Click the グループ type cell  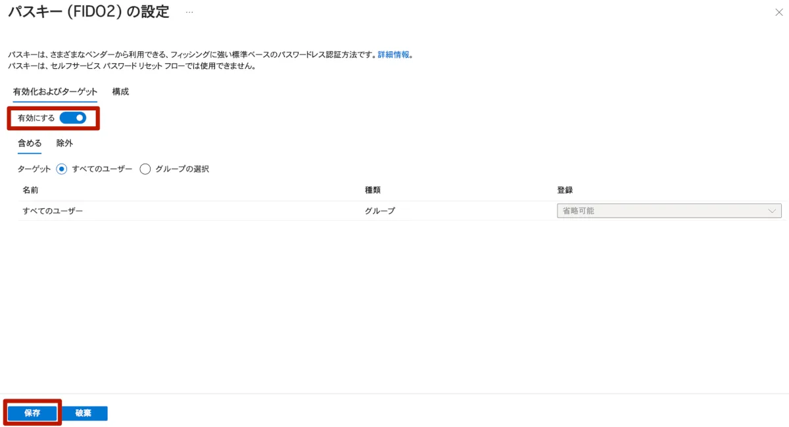pyautogui.click(x=380, y=211)
